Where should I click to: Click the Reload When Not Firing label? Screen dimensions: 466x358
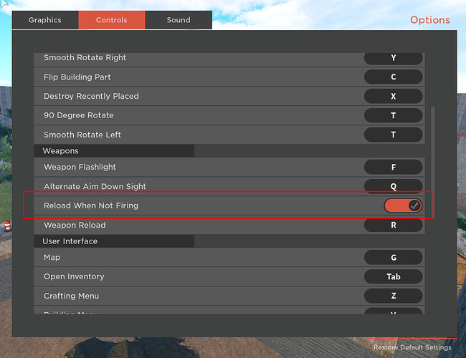coord(91,205)
